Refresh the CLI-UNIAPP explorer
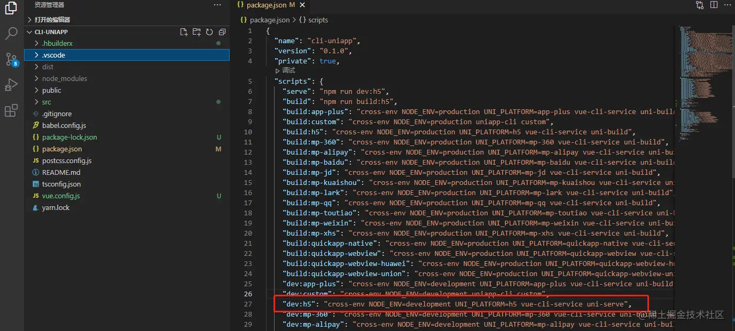This screenshot has width=735, height=331. [x=209, y=32]
